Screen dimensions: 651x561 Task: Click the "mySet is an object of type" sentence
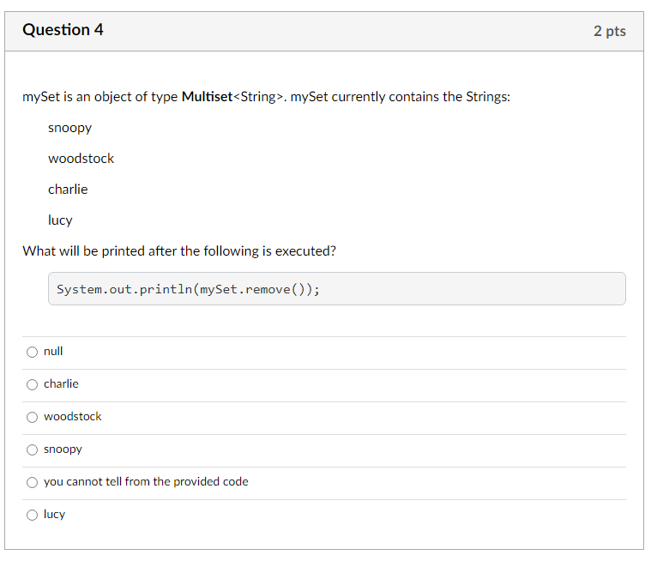tap(100, 96)
